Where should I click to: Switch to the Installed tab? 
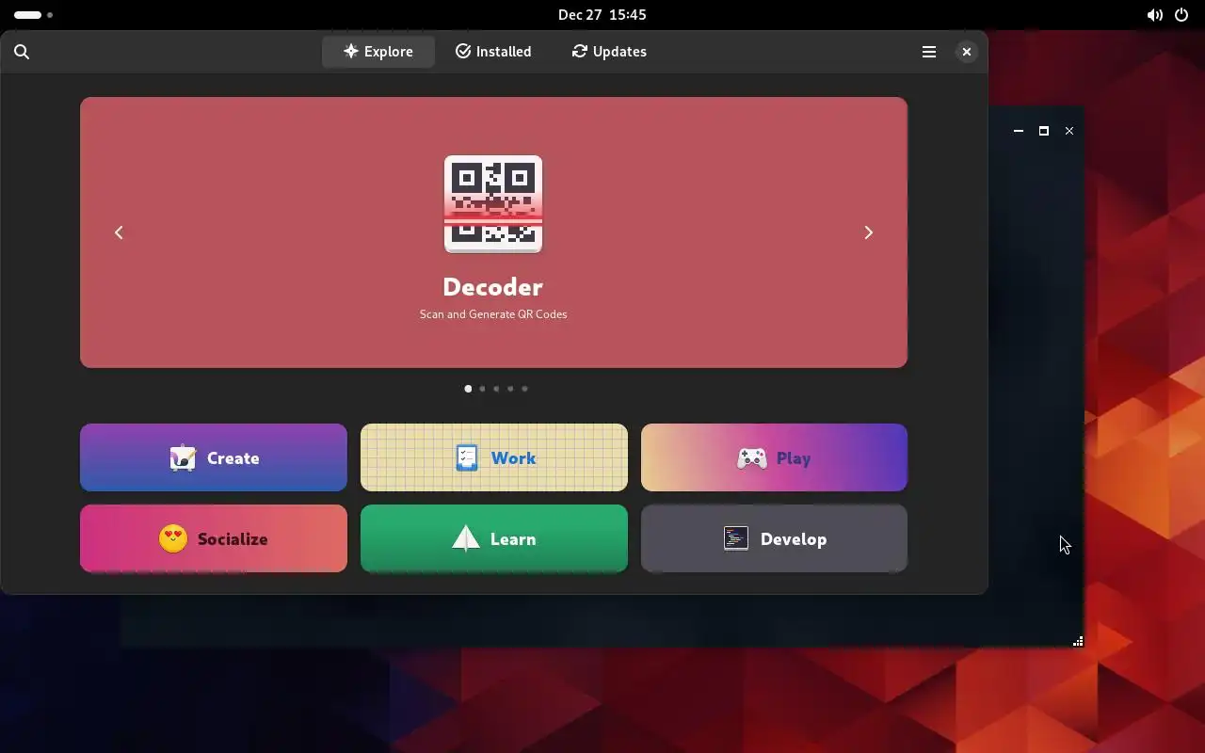pyautogui.click(x=493, y=52)
